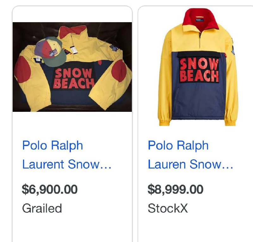Image resolution: width=253 pixels, height=242 pixels.
Task: Click SNOW BEACH text on the Grailed jacket
Action: (74, 79)
